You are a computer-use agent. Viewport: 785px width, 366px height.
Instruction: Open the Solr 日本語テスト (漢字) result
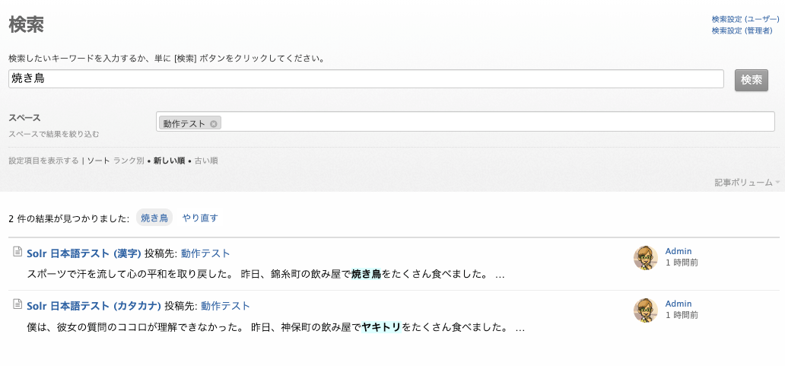point(84,253)
